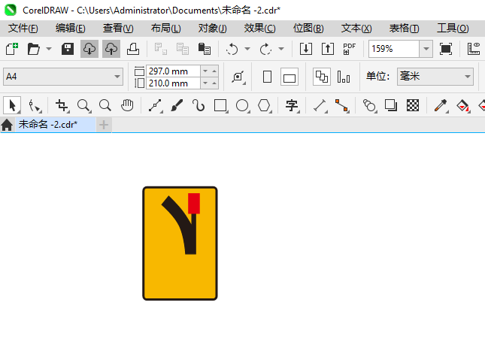485x363 pixels.
Task: Open a file with folder icon
Action: (33, 49)
